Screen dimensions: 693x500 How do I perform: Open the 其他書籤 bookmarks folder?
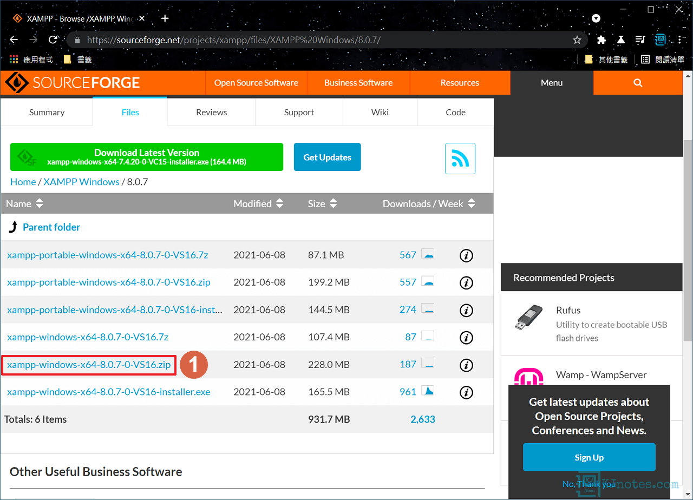click(606, 60)
